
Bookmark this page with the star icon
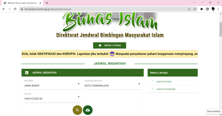pos(195,9)
